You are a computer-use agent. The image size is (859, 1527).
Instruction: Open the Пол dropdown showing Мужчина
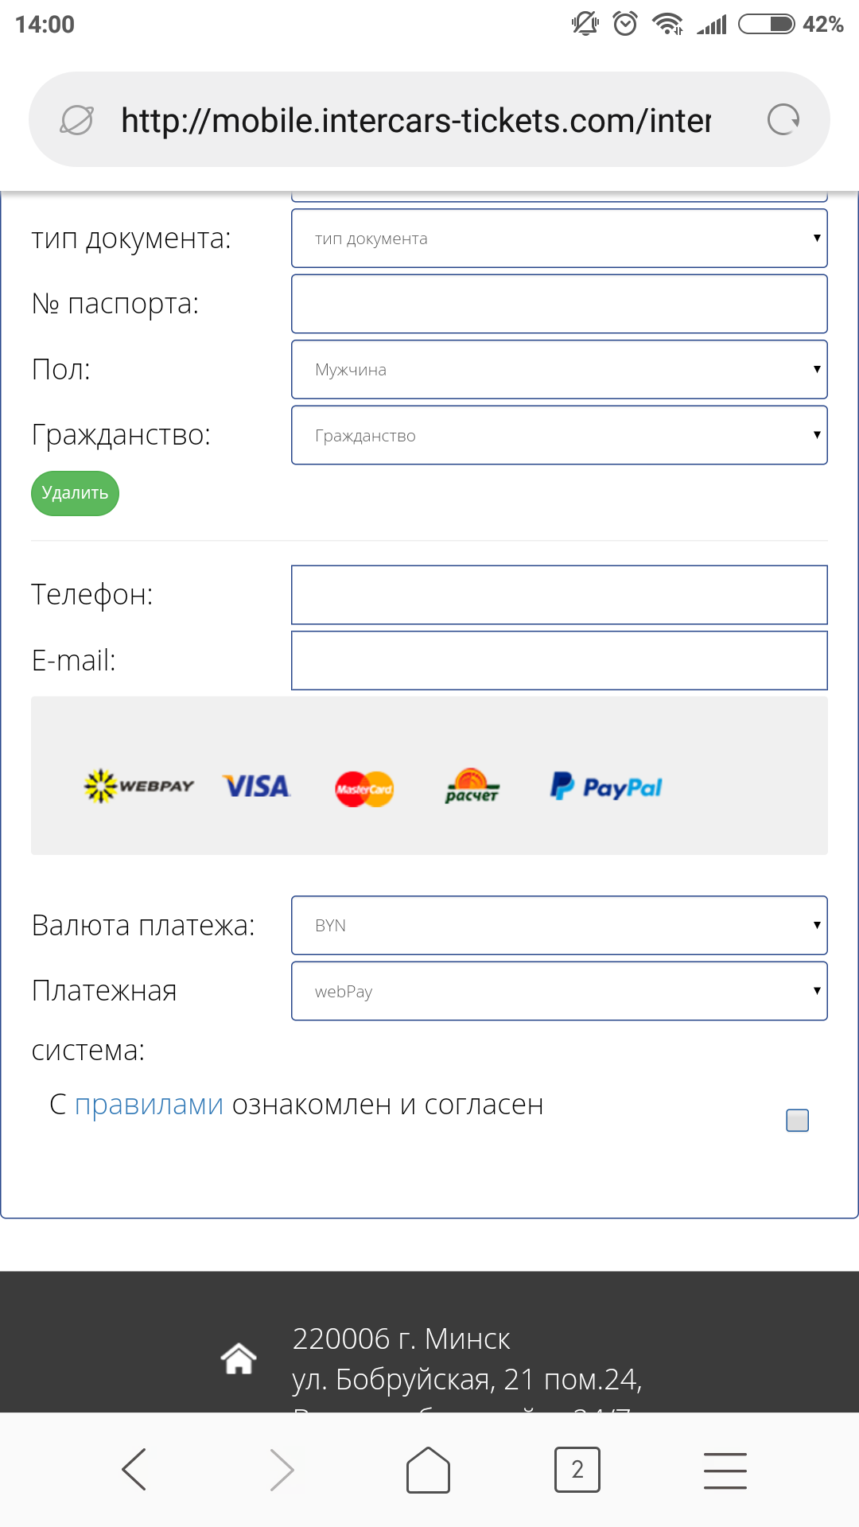click(559, 369)
